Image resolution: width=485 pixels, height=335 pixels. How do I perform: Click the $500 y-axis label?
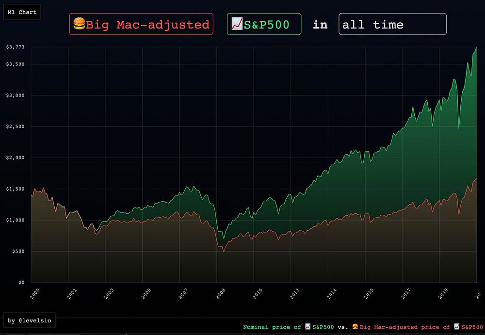coord(18,251)
